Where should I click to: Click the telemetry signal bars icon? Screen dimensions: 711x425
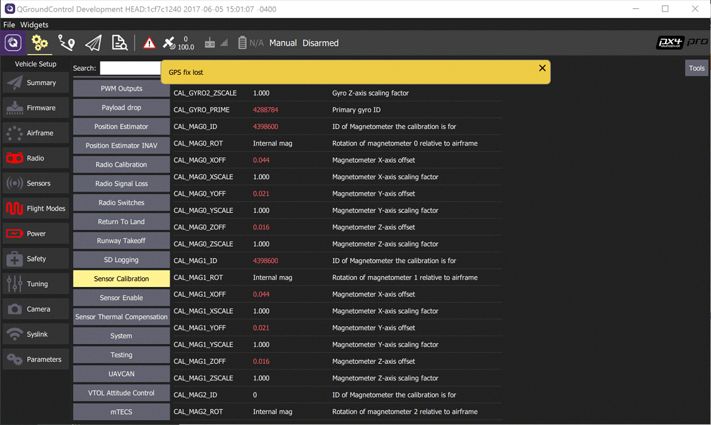[224, 43]
